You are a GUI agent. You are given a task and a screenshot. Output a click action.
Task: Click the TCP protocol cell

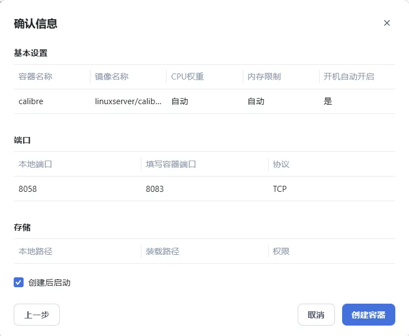point(280,189)
